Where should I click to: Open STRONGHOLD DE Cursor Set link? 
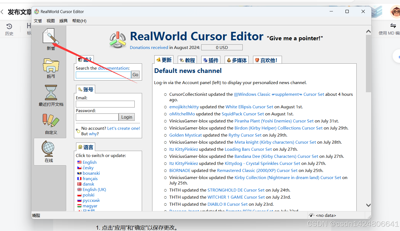[x=236, y=190]
